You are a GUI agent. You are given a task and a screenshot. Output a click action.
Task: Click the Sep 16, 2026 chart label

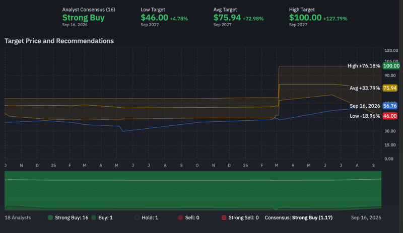point(365,106)
